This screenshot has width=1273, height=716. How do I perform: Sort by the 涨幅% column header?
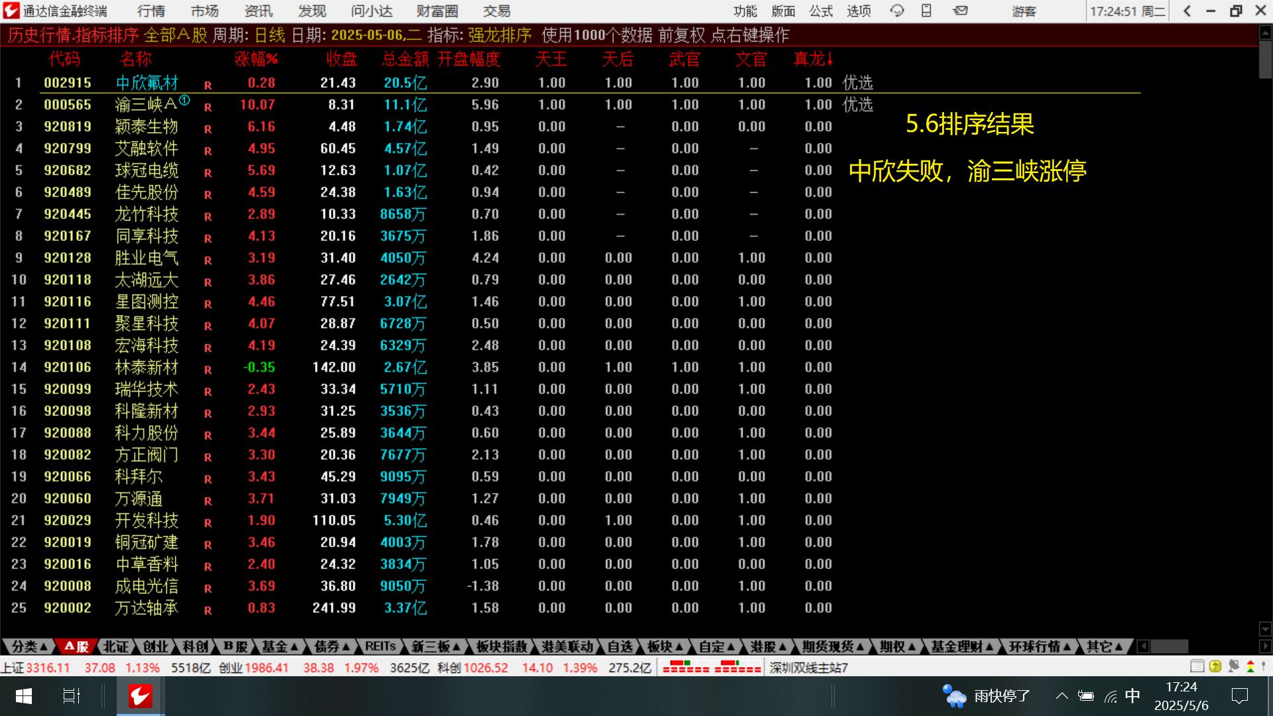coord(256,60)
